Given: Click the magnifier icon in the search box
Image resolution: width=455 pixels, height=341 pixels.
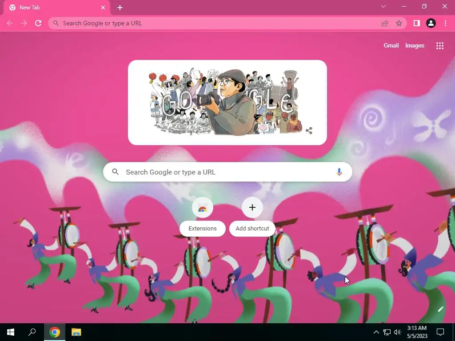Looking at the screenshot, I should tap(115, 172).
